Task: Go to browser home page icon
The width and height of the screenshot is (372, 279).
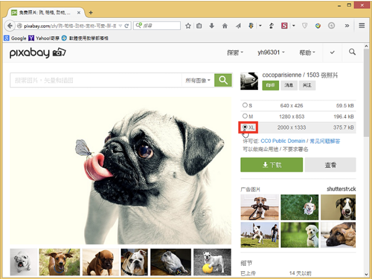Action: coord(225,26)
